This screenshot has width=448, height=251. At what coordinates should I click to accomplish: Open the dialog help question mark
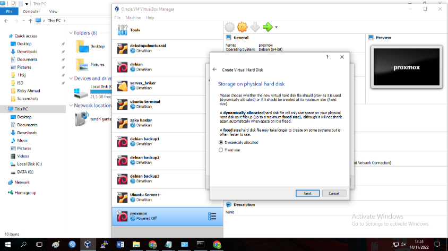(x=328, y=57)
